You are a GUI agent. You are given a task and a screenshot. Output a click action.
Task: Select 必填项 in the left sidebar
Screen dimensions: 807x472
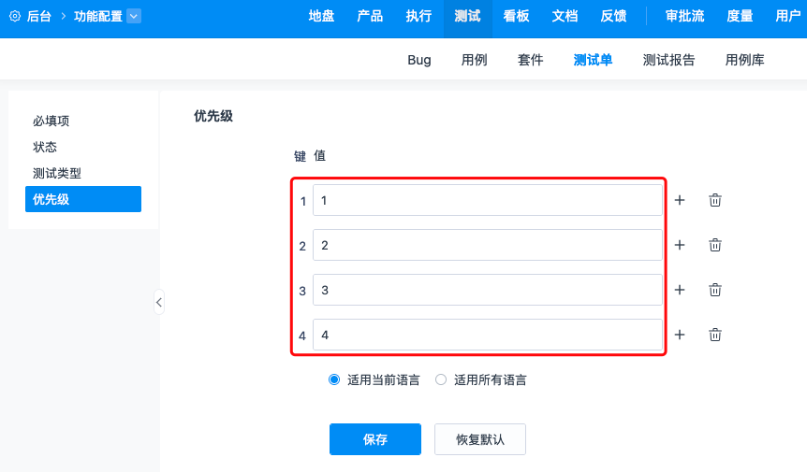(51, 121)
